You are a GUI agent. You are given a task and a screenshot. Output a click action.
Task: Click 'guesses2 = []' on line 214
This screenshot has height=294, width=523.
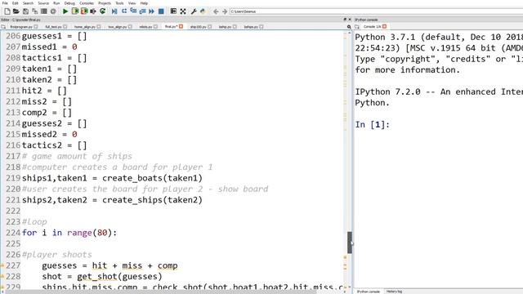coord(55,123)
